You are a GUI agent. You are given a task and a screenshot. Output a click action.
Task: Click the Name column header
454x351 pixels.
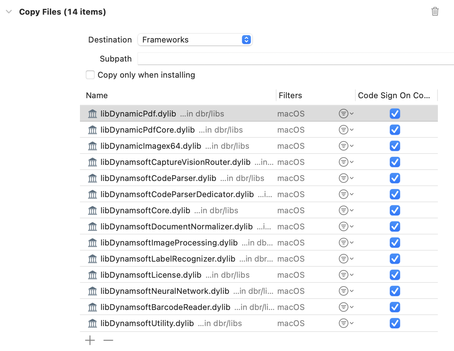97,95
